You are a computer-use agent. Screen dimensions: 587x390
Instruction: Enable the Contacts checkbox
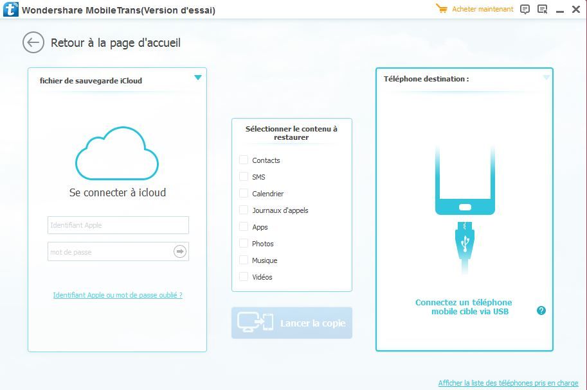(x=244, y=160)
